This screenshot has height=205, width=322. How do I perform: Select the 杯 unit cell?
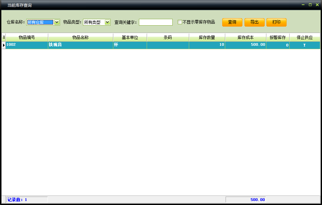[x=130, y=45]
